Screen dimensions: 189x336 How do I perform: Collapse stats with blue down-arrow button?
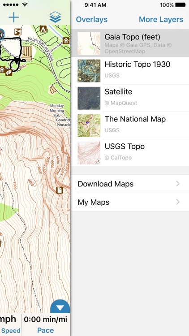[x=60, y=307]
